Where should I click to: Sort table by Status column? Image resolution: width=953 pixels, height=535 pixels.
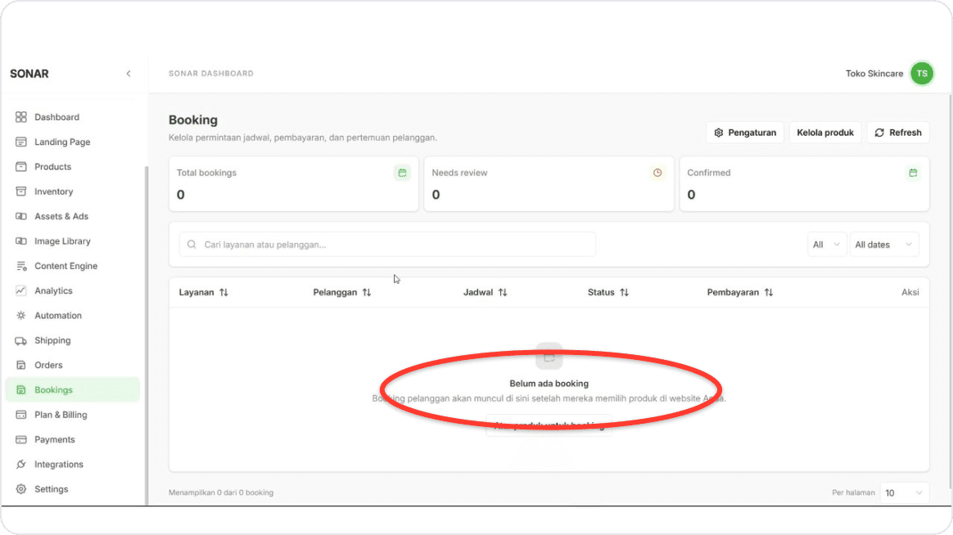pos(607,292)
